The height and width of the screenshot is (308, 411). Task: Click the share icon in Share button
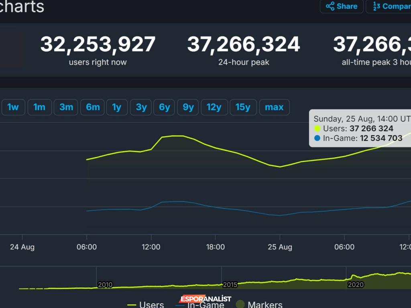click(330, 6)
